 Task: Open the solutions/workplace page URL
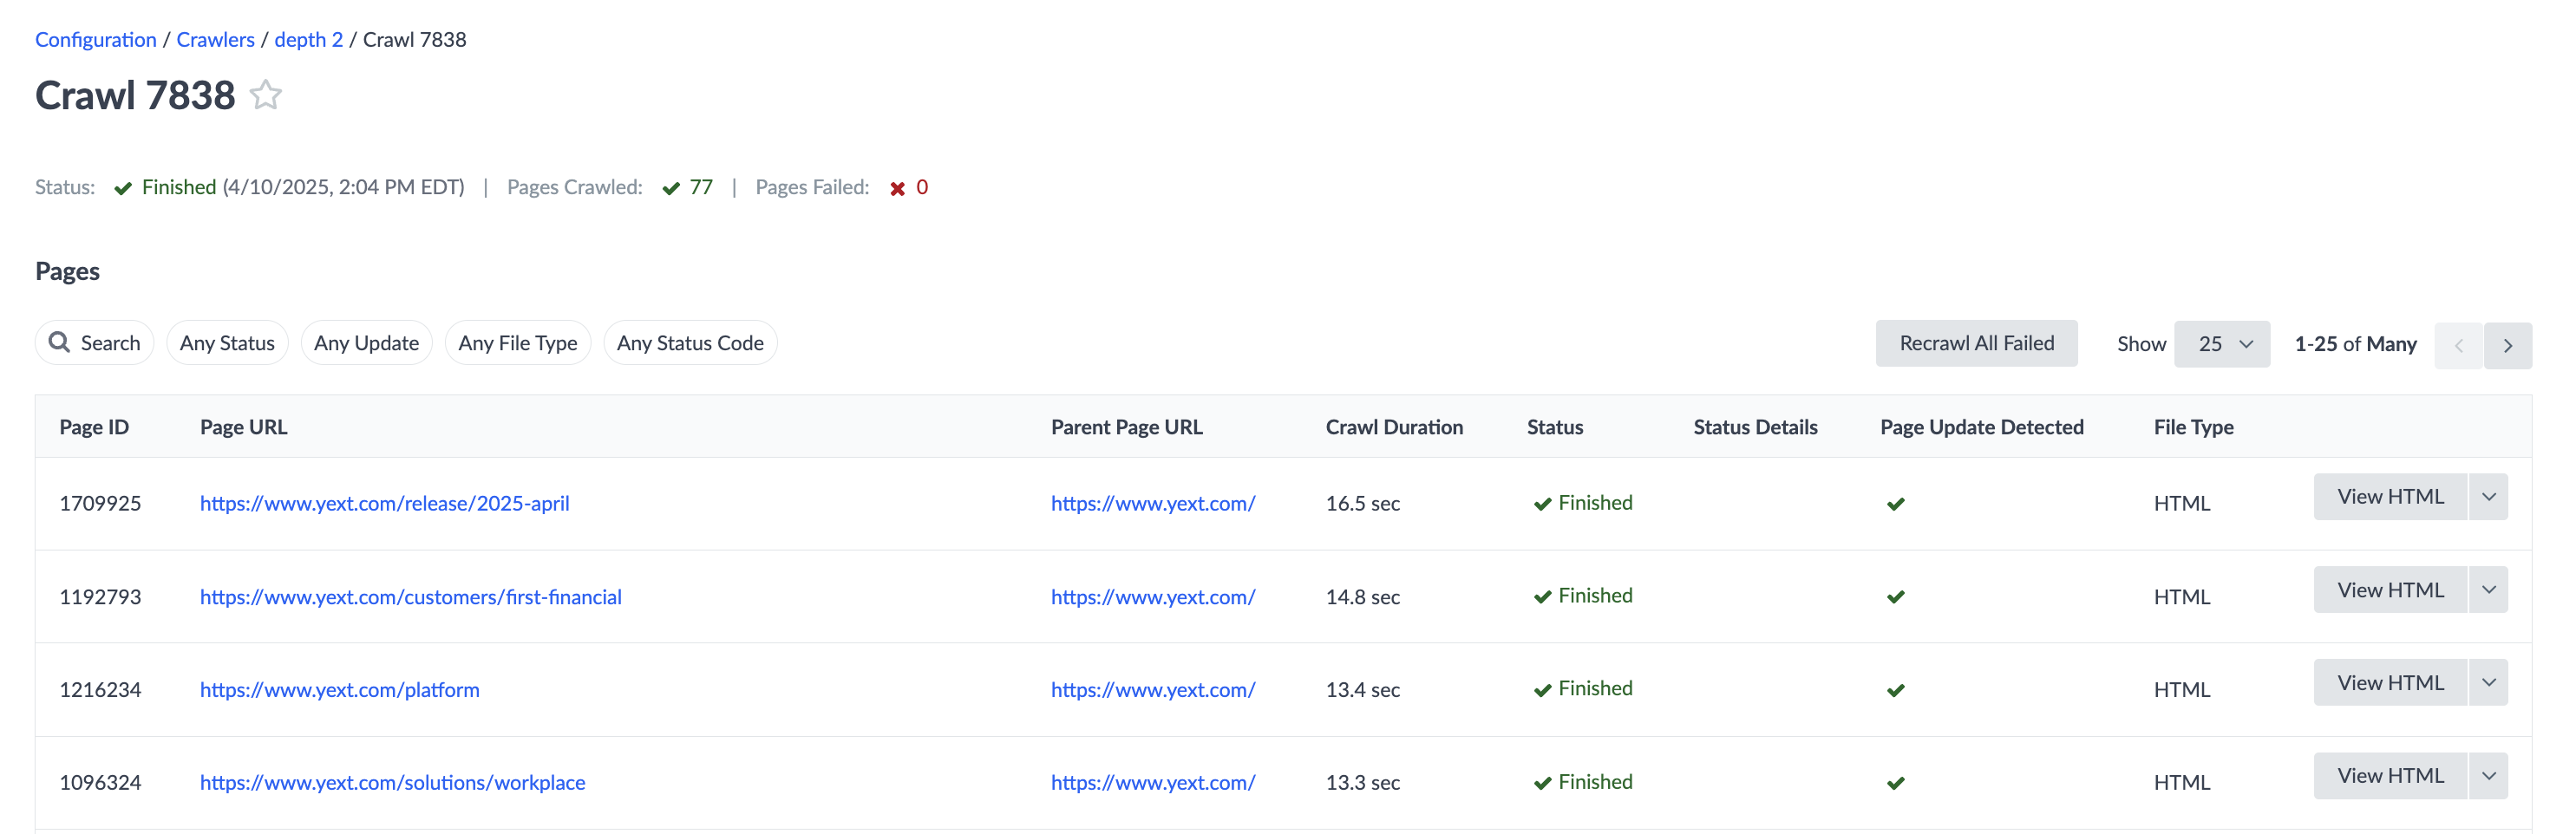pyautogui.click(x=393, y=783)
